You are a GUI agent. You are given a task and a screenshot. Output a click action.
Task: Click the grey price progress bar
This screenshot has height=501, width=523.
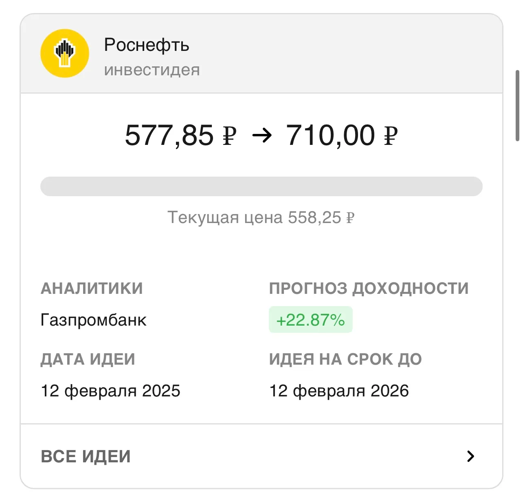point(261,186)
